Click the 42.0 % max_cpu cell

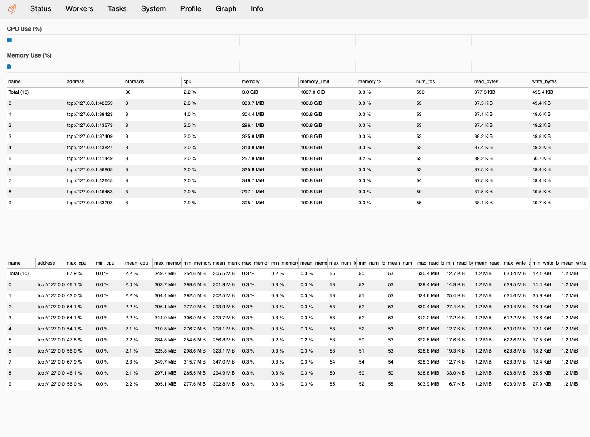[74, 295]
